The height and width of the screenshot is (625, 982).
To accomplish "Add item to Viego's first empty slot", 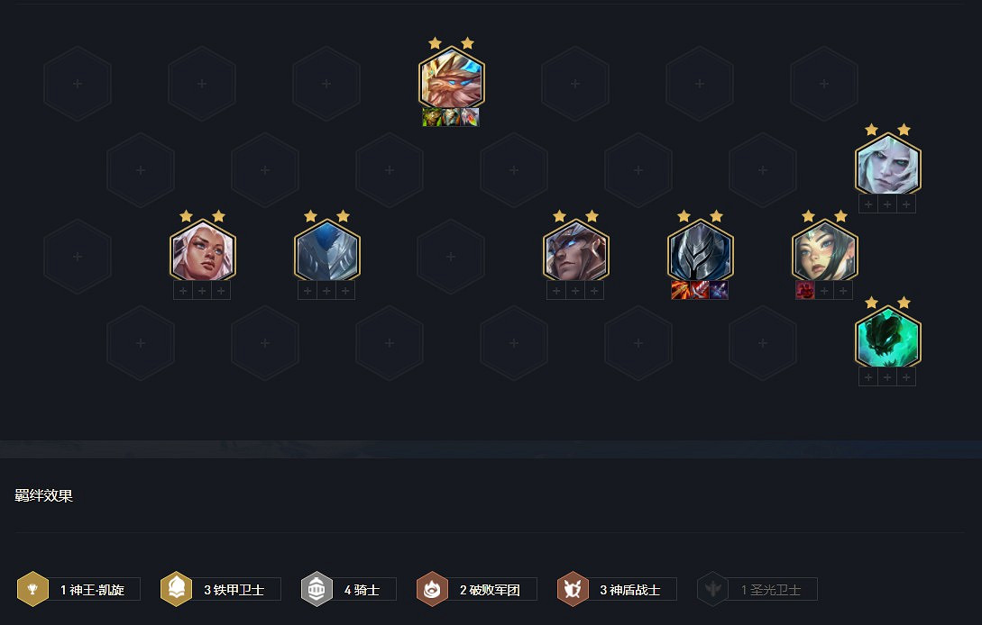I will coord(868,204).
